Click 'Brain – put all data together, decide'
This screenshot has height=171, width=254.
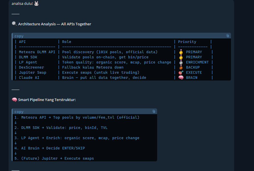click(104, 78)
